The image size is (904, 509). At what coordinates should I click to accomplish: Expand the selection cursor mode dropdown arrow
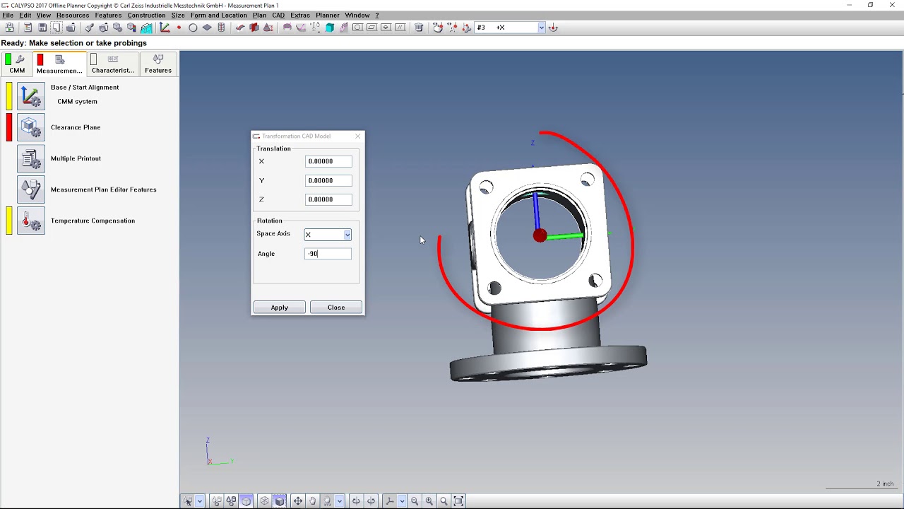[x=200, y=501]
